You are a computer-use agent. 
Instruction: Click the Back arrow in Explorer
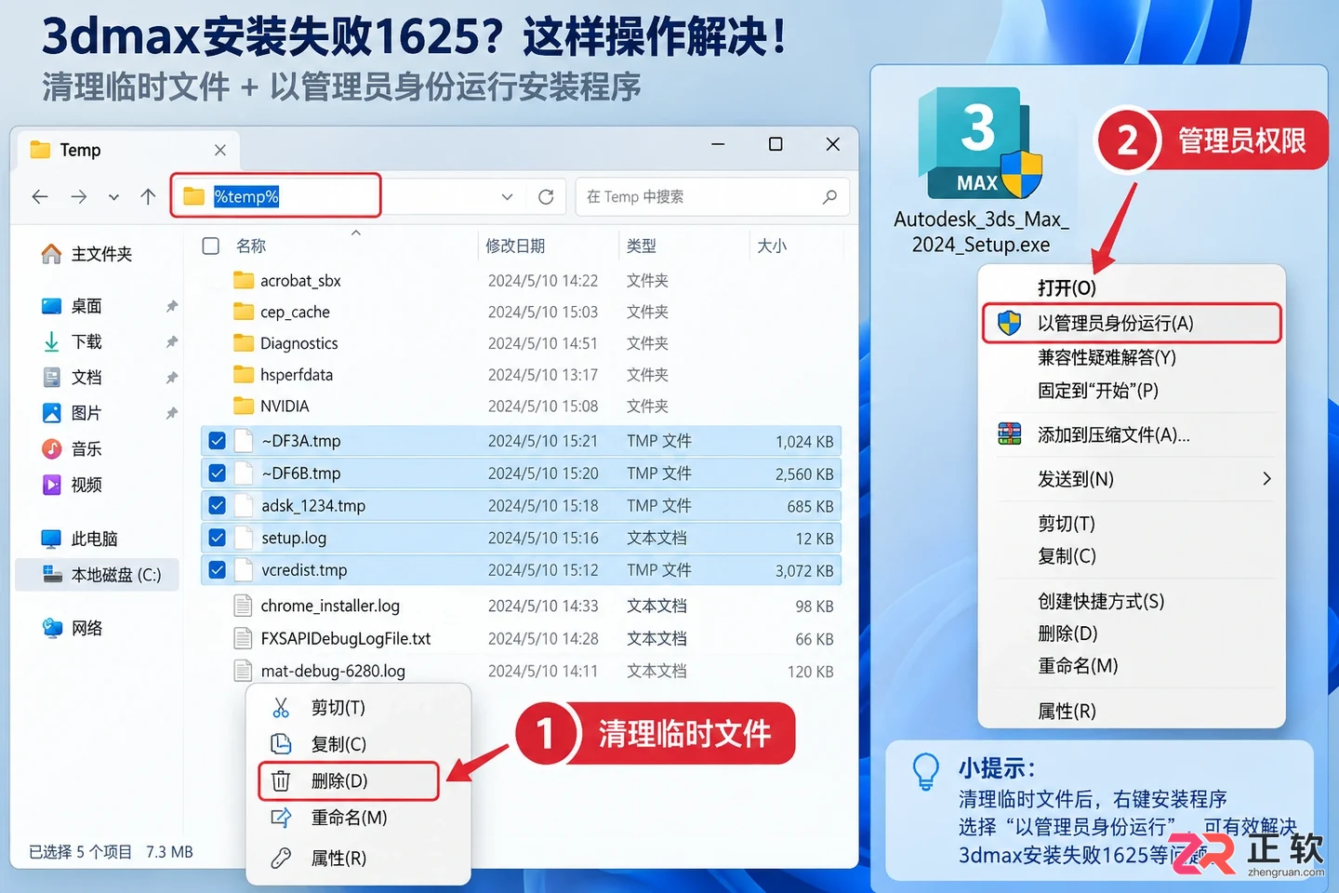40,196
